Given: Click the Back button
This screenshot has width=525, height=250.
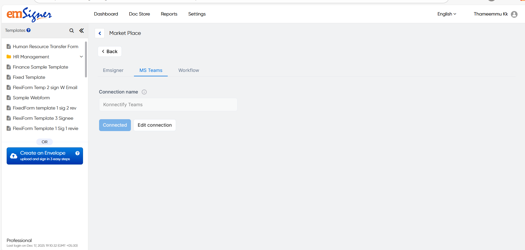Looking at the screenshot, I should 110,51.
